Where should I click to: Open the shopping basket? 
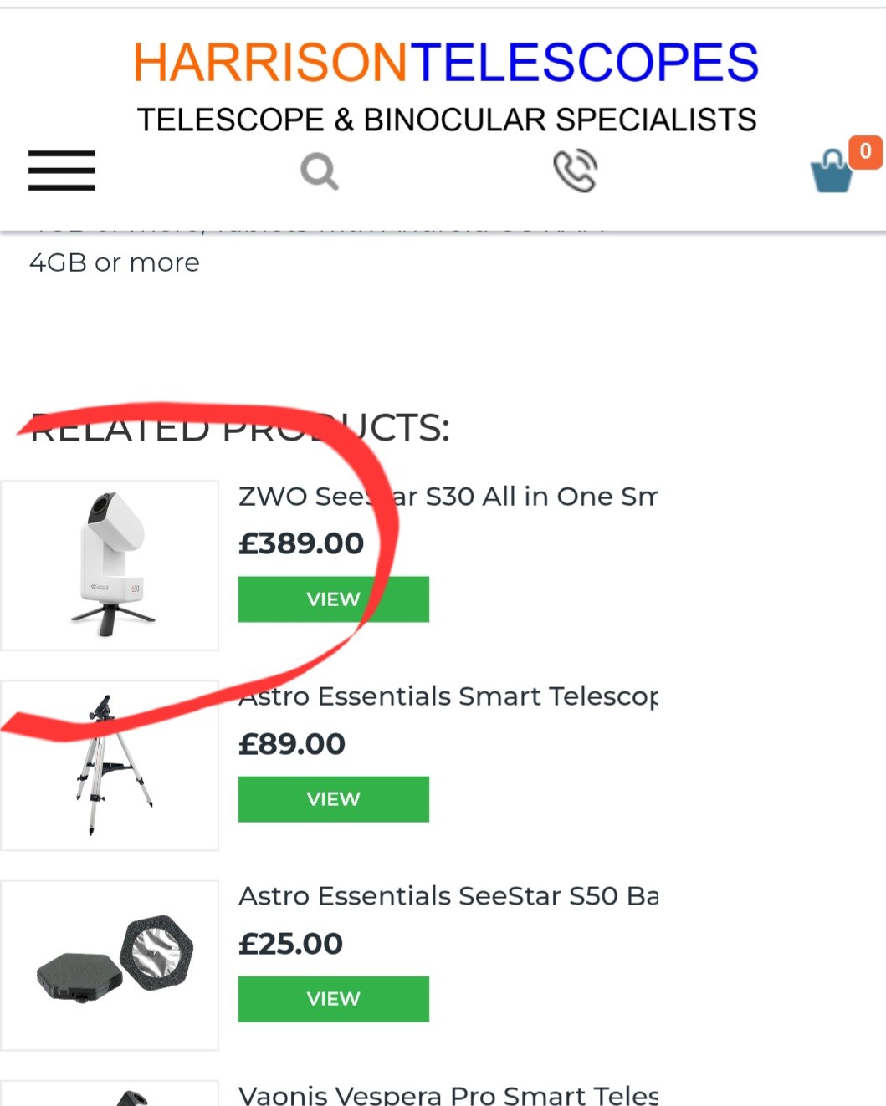pos(832,172)
